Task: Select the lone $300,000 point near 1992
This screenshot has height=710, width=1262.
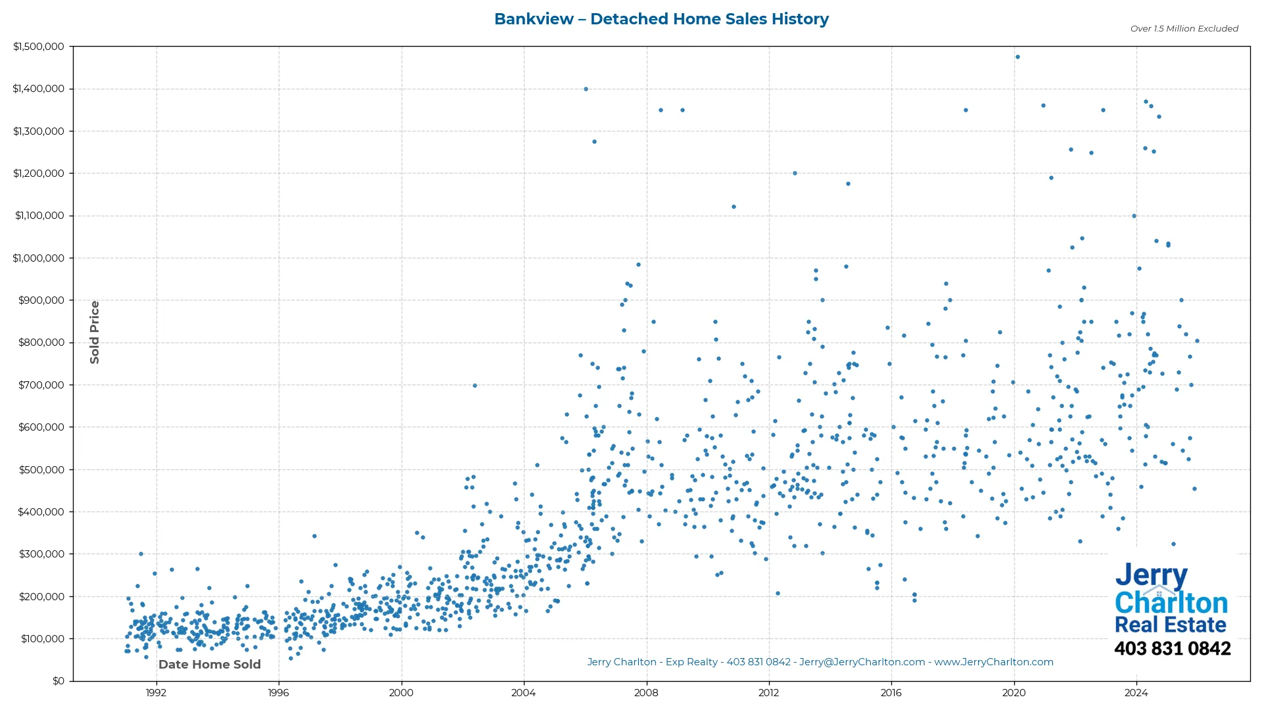Action: coord(141,553)
